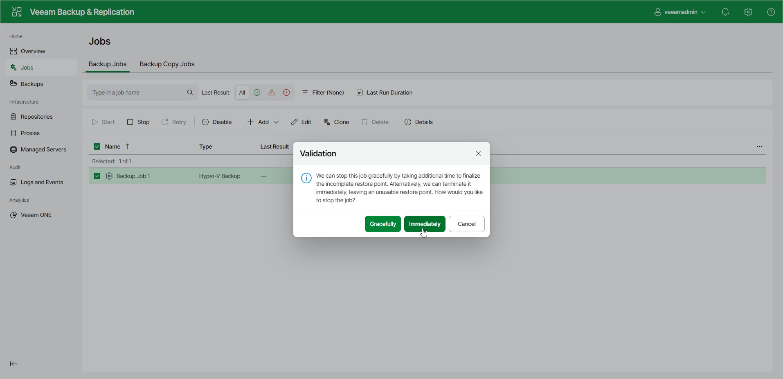
Task: Show job Details
Action: coord(418,122)
